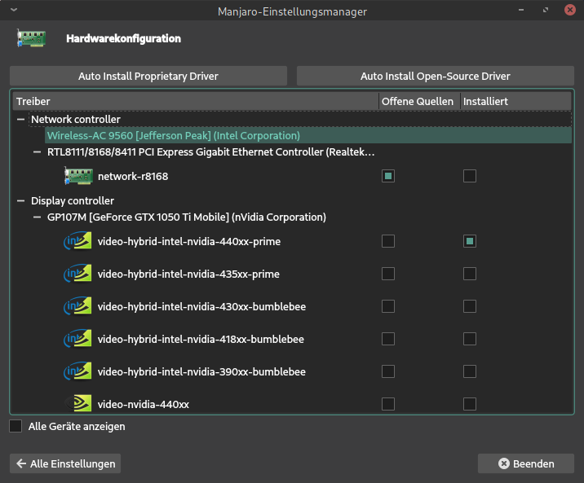Collapse the Display controller tree node
584x483 pixels.
point(20,201)
